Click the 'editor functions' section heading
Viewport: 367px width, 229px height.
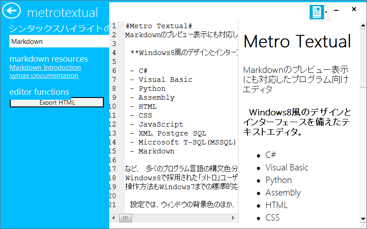(x=39, y=92)
